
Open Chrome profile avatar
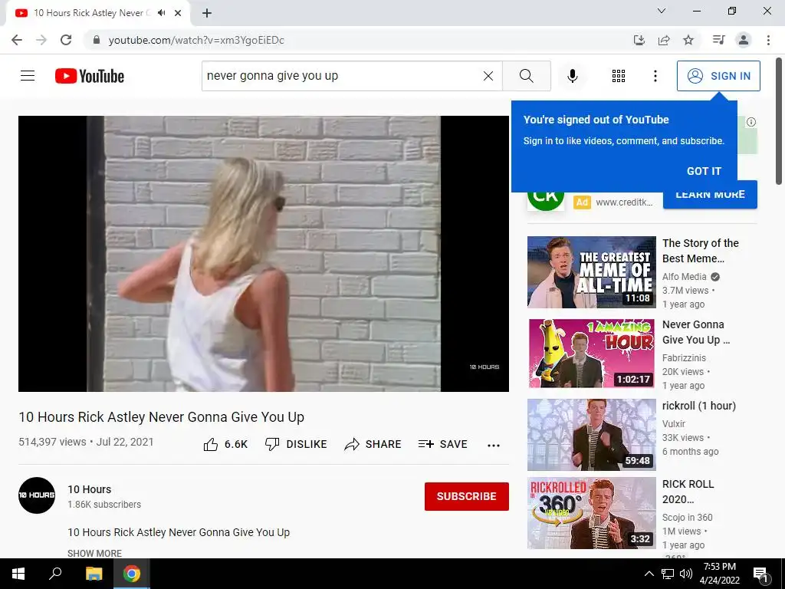coord(744,40)
